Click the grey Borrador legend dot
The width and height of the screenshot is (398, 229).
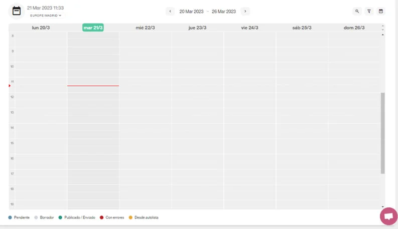(x=36, y=217)
